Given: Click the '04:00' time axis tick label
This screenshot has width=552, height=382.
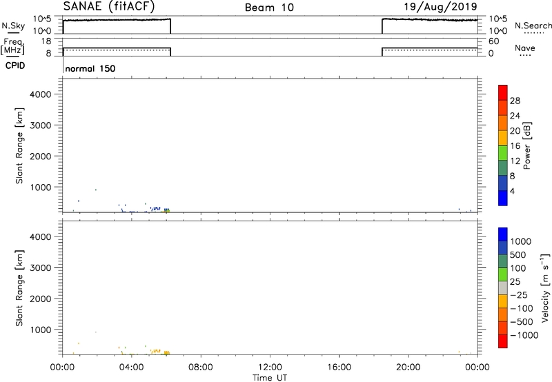Looking at the screenshot, I should [x=131, y=368].
